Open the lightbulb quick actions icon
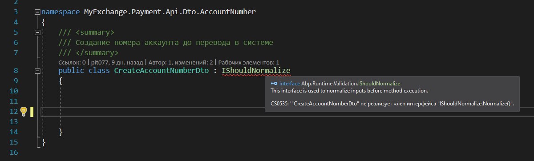 point(24,111)
